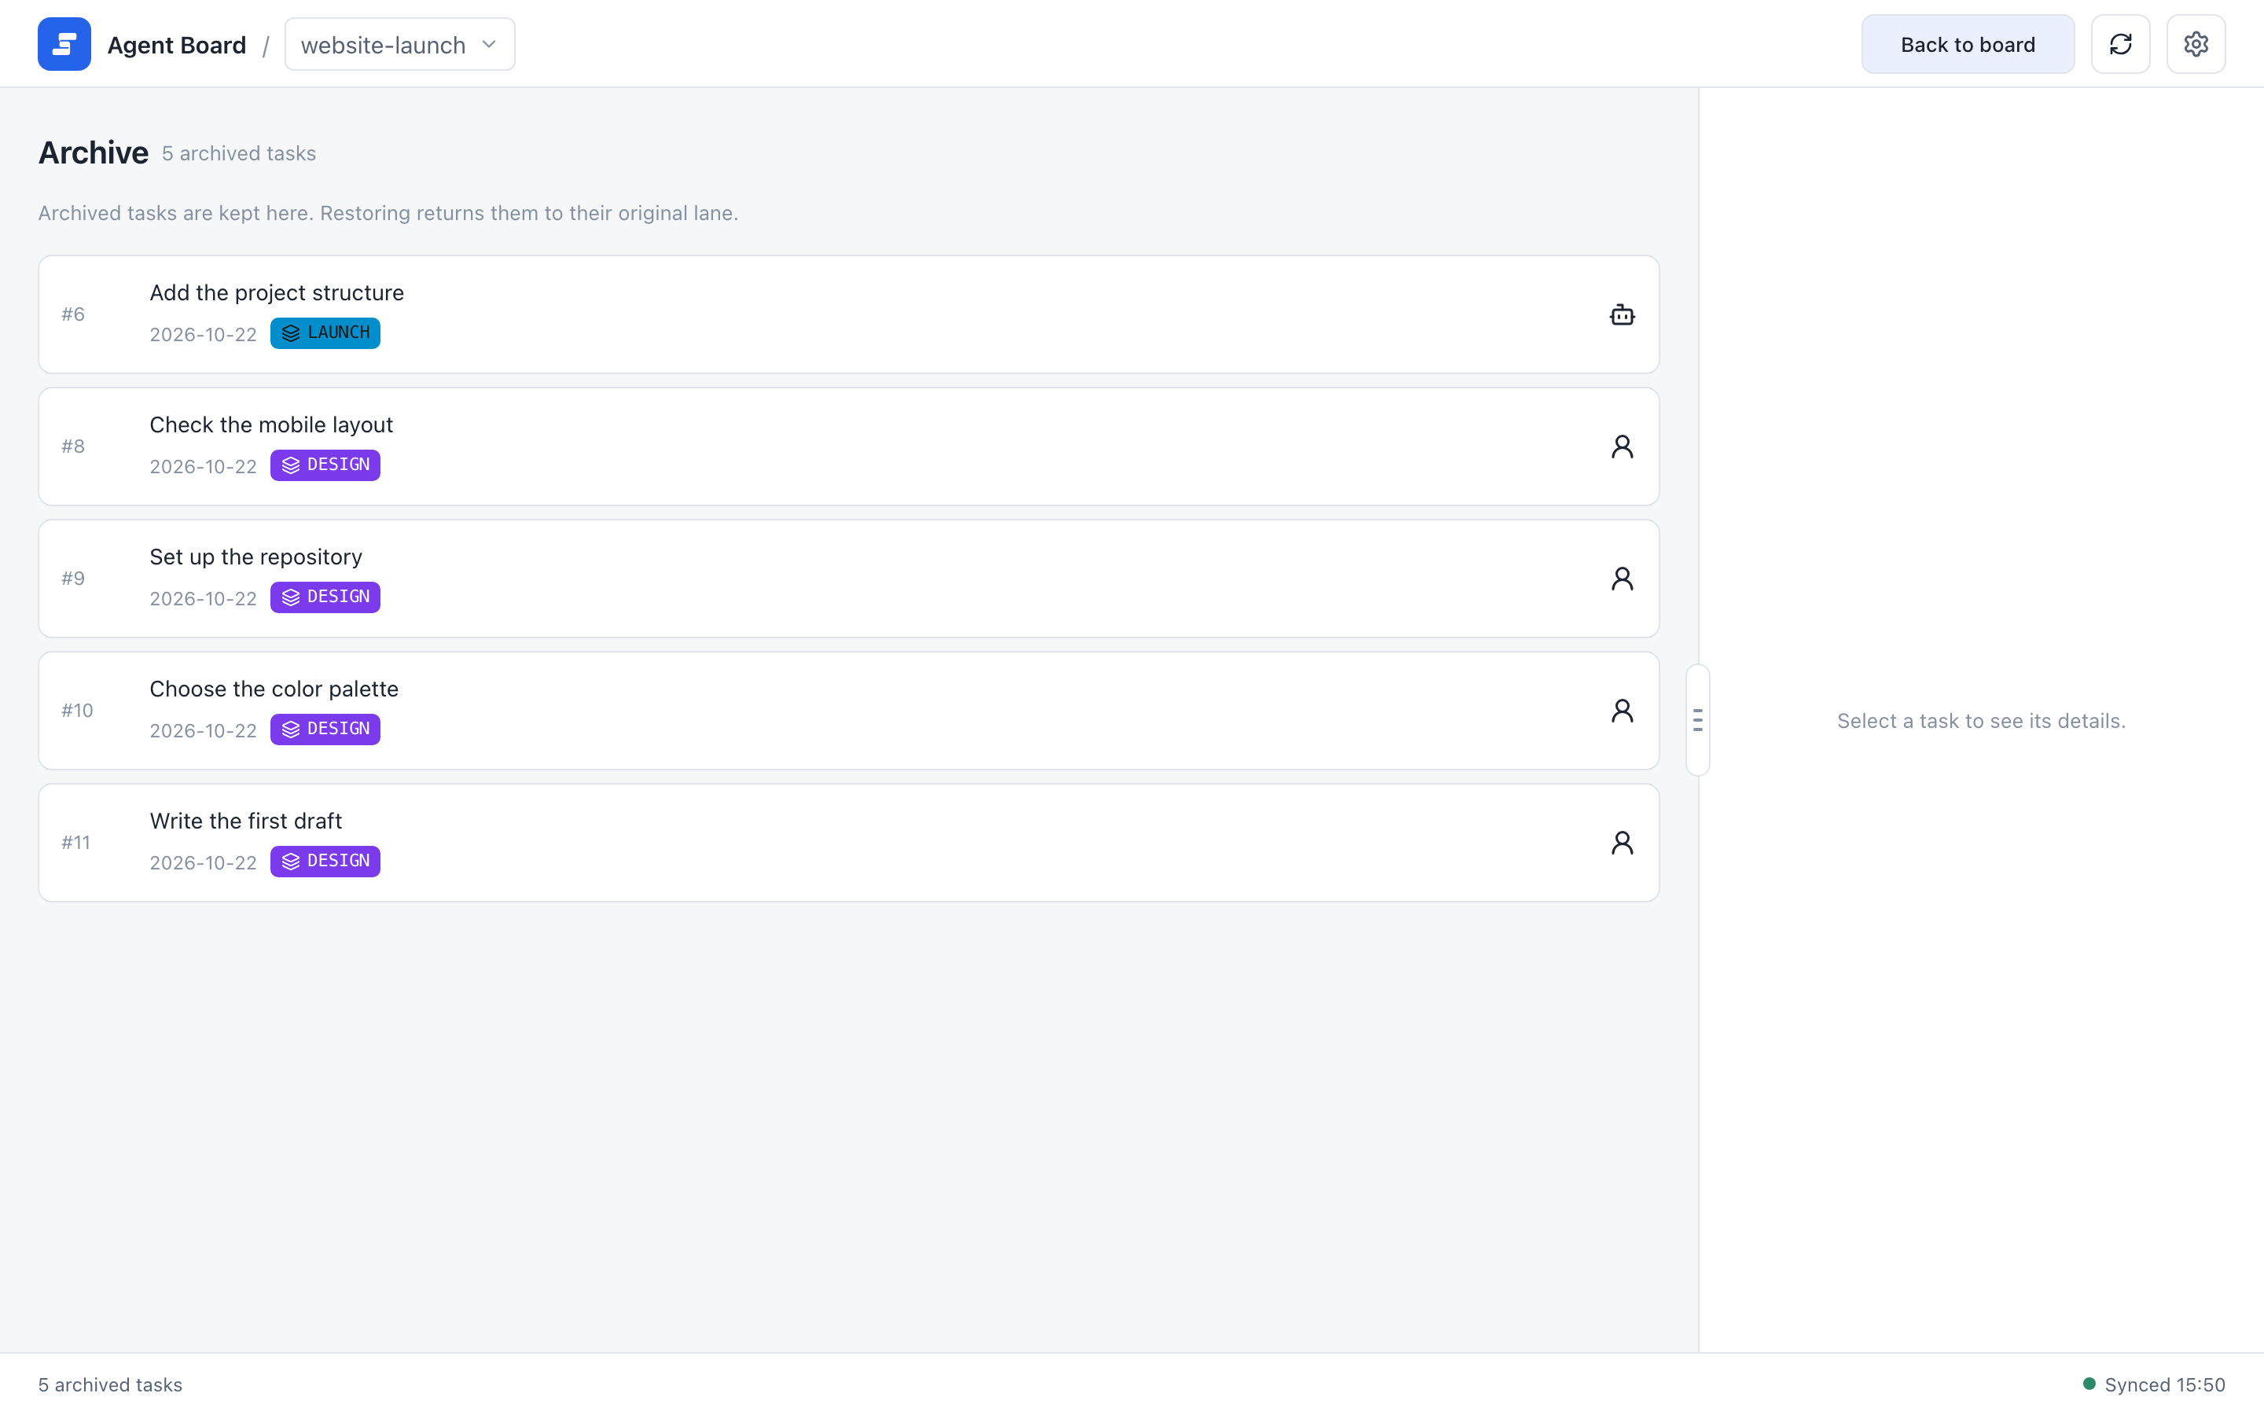
Task: Select the Add the project structure task
Action: click(848, 314)
